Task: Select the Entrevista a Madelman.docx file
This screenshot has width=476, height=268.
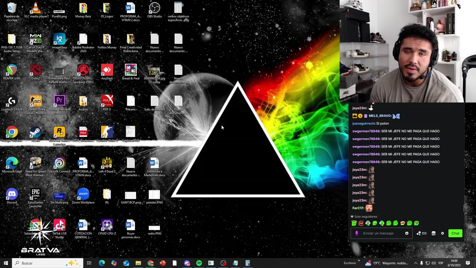Action: tap(154, 167)
